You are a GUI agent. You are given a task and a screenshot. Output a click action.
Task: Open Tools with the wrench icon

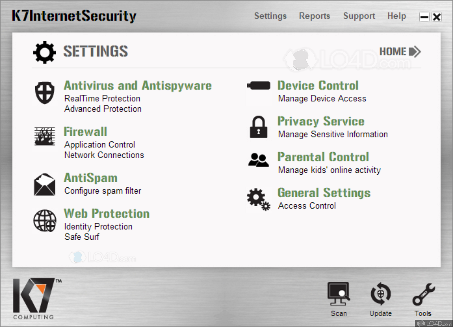[x=423, y=299]
